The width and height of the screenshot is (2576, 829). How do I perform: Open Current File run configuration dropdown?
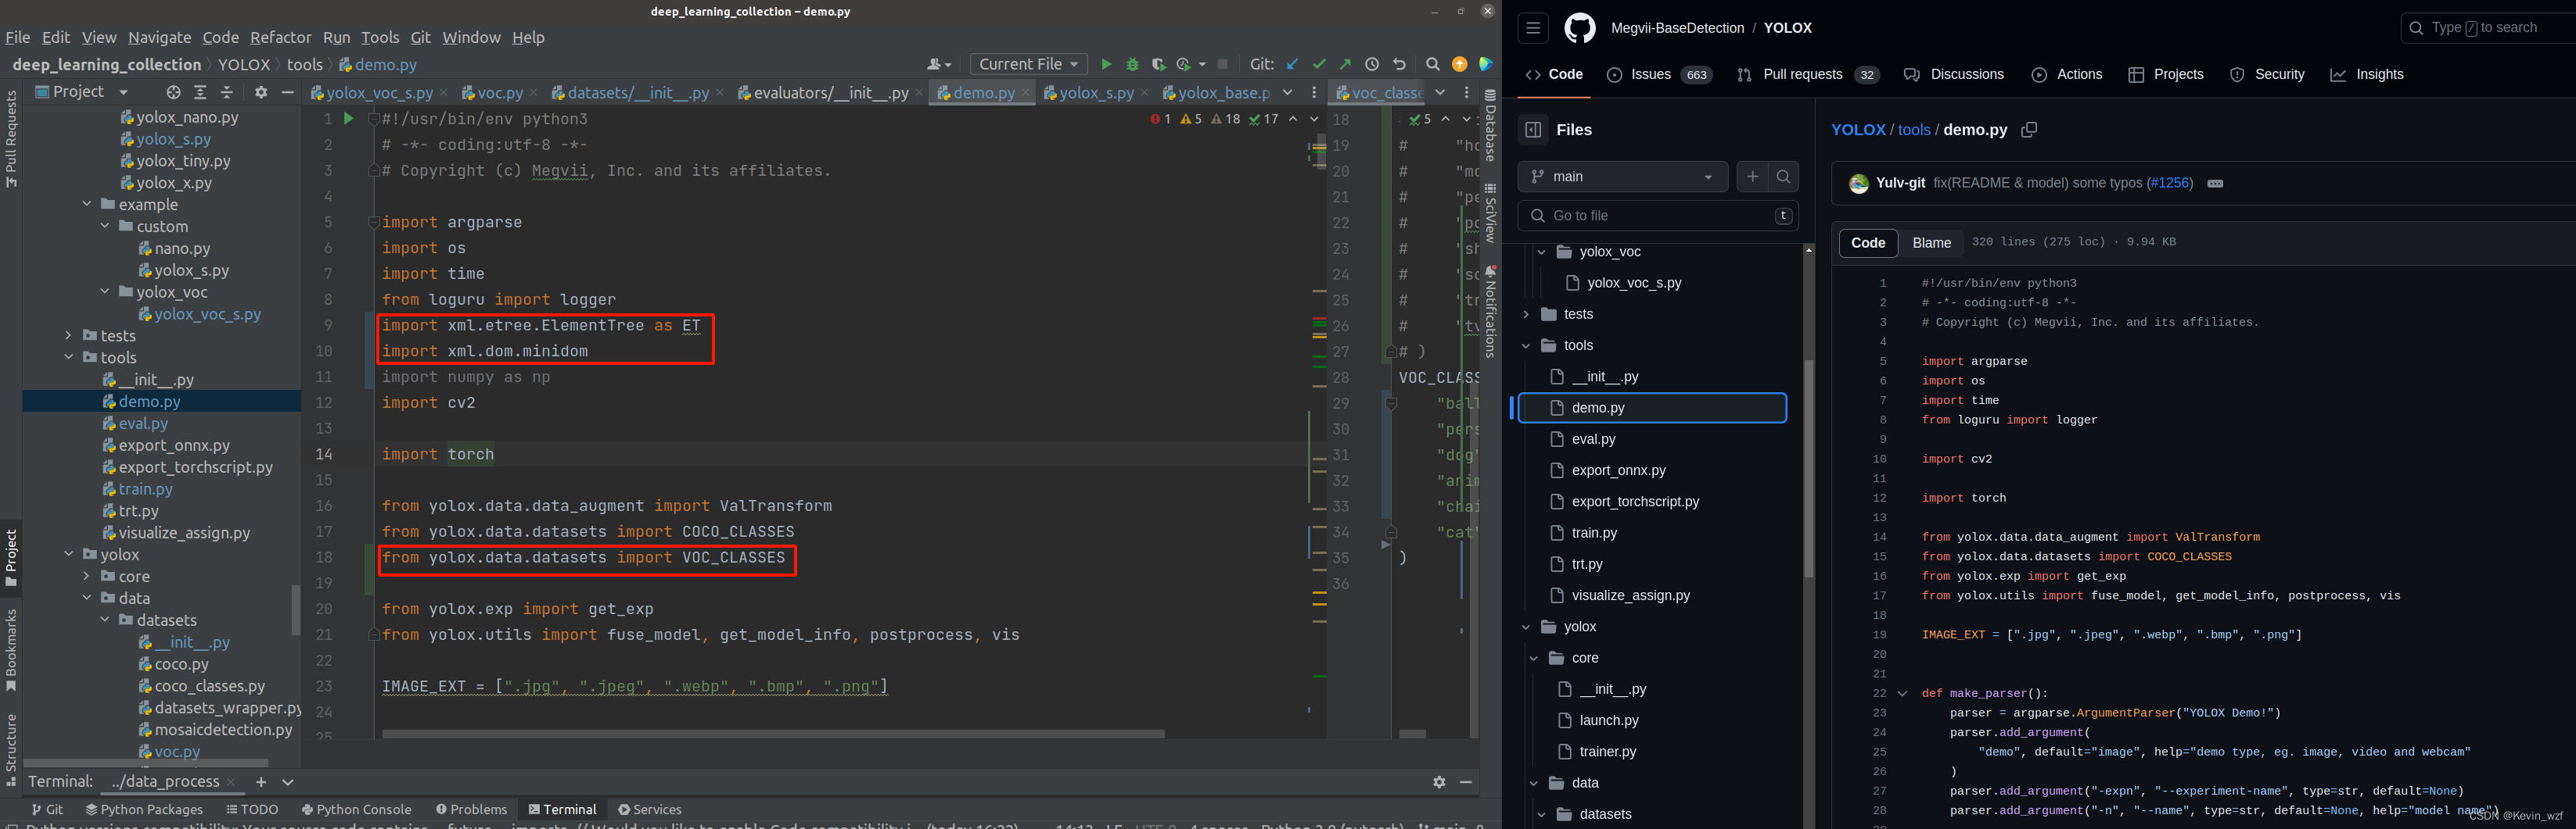(1028, 64)
